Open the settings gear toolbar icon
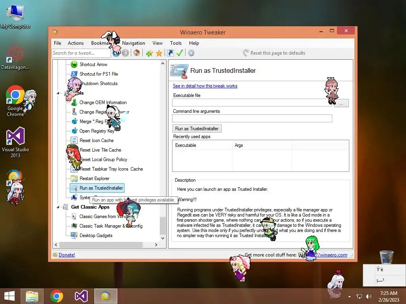406x304 pixels. tap(191, 53)
